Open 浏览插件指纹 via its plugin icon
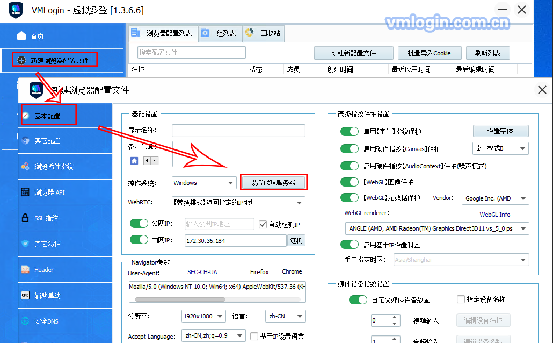The height and width of the screenshot is (343, 553). pyautogui.click(x=25, y=166)
